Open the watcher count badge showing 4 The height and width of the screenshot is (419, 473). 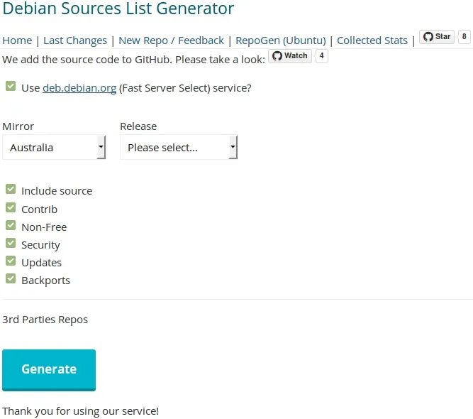point(321,56)
